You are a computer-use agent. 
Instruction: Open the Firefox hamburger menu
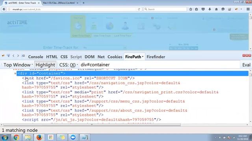248,9
